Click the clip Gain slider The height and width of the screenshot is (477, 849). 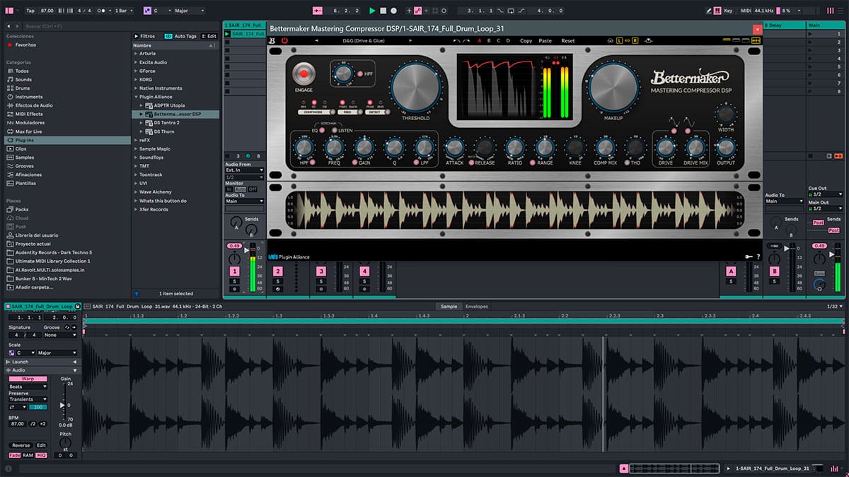(64, 404)
